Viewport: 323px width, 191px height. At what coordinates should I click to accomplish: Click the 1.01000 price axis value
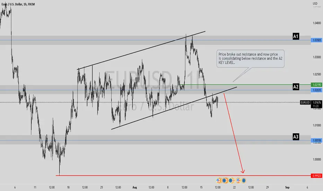click(317, 125)
